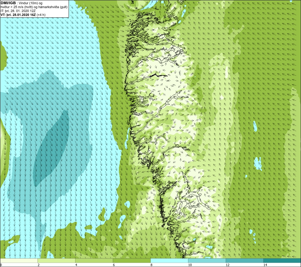Click the 'Vindur (10m) og' label
The image size is (301, 267).
pyautogui.click(x=31, y=3)
